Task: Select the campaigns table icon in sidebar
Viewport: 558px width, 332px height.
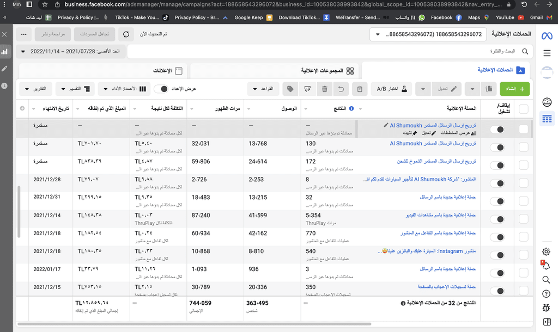Action: click(x=547, y=119)
